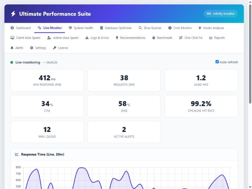Click the 600 axis label on chart
This screenshot has width=252, height=189.
[x=18, y=180]
